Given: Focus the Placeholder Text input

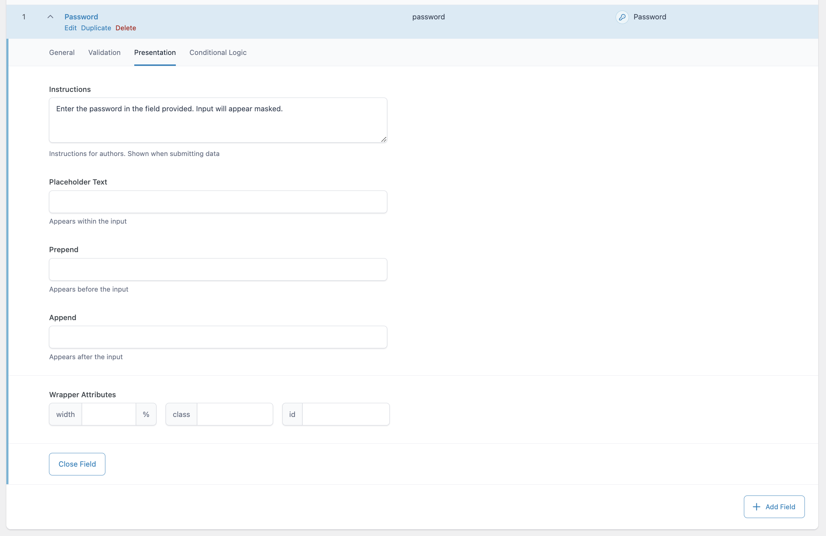Looking at the screenshot, I should point(218,202).
